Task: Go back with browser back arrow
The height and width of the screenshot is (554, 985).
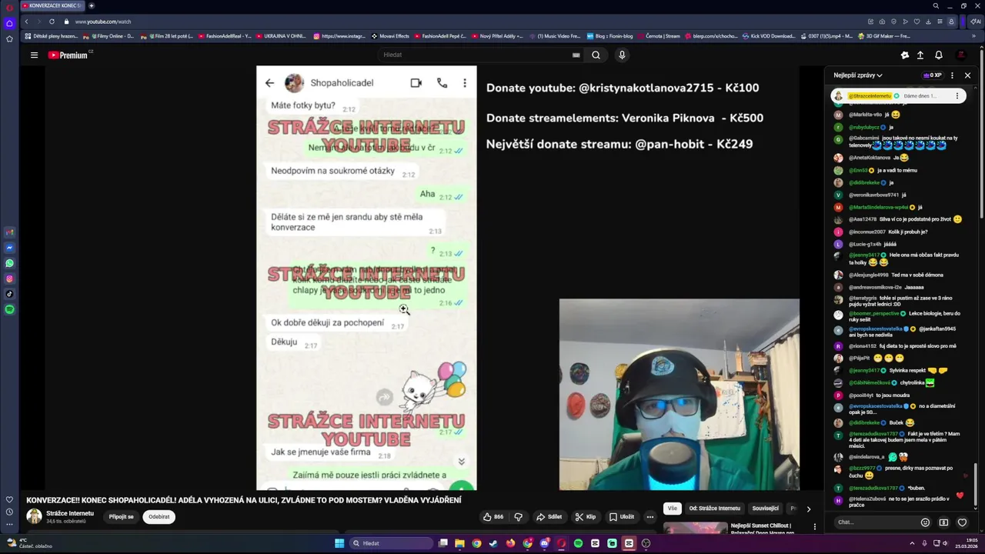Action: tap(26, 22)
